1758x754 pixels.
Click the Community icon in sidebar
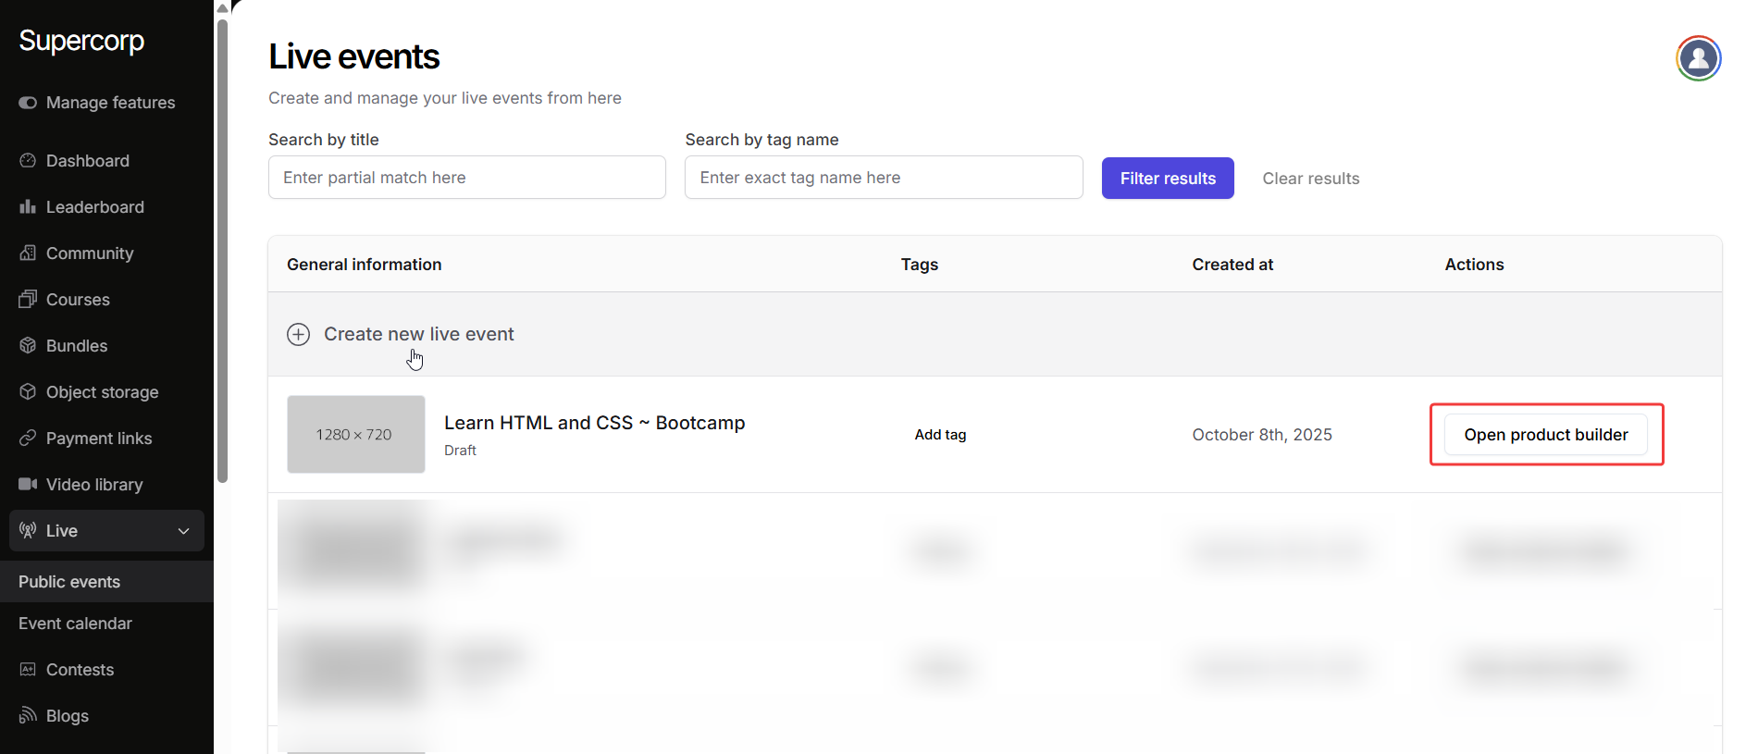pyautogui.click(x=28, y=253)
